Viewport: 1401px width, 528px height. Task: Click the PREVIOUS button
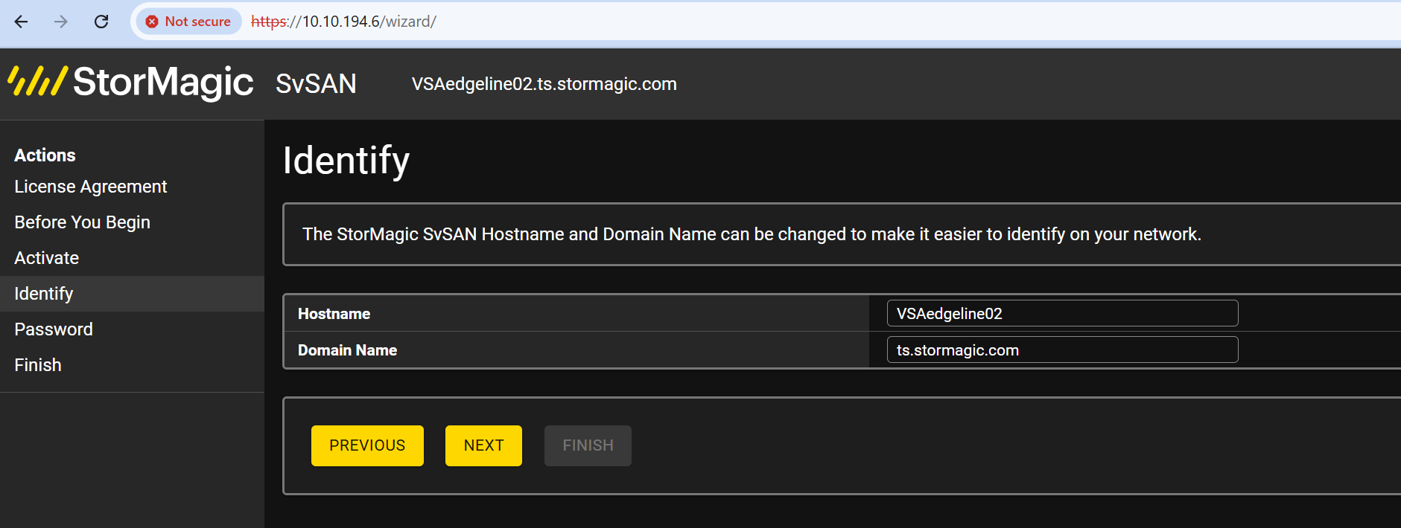pos(367,445)
